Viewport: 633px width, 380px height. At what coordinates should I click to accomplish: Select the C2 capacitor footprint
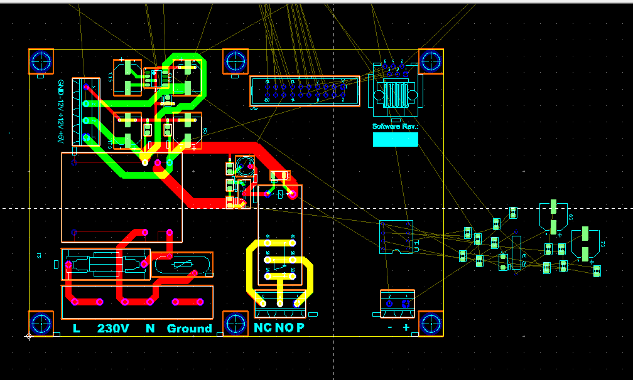click(x=585, y=244)
